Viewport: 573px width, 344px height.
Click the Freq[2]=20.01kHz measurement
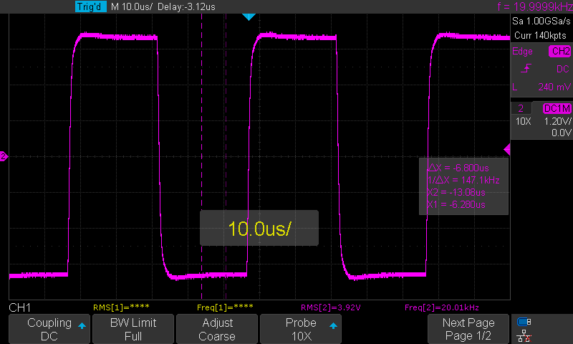pyautogui.click(x=442, y=307)
